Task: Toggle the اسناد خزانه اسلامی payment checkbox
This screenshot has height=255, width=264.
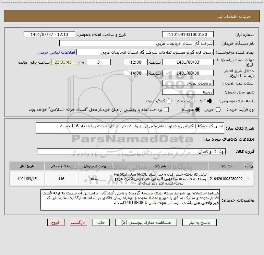Action: (166, 110)
